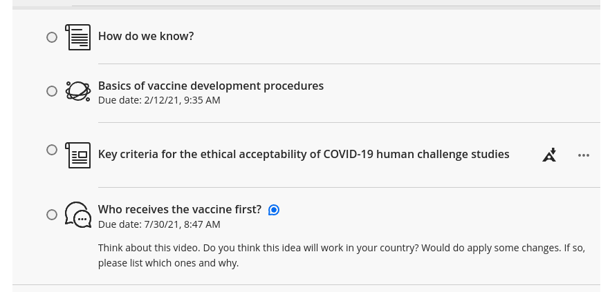The height and width of the screenshot is (292, 610).
Task: Mark Key criteria item progress circle
Action: point(52,150)
